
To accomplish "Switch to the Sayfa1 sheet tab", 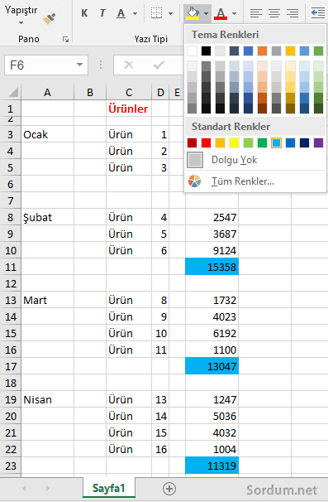I will (108, 488).
